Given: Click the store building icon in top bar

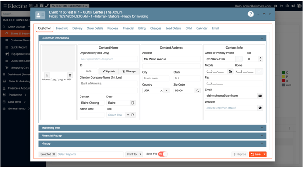Looking at the screenshot, I should [42, 5].
